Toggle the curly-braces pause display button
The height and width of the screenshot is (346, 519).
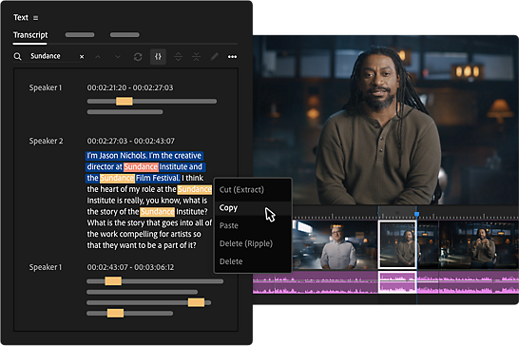[158, 57]
